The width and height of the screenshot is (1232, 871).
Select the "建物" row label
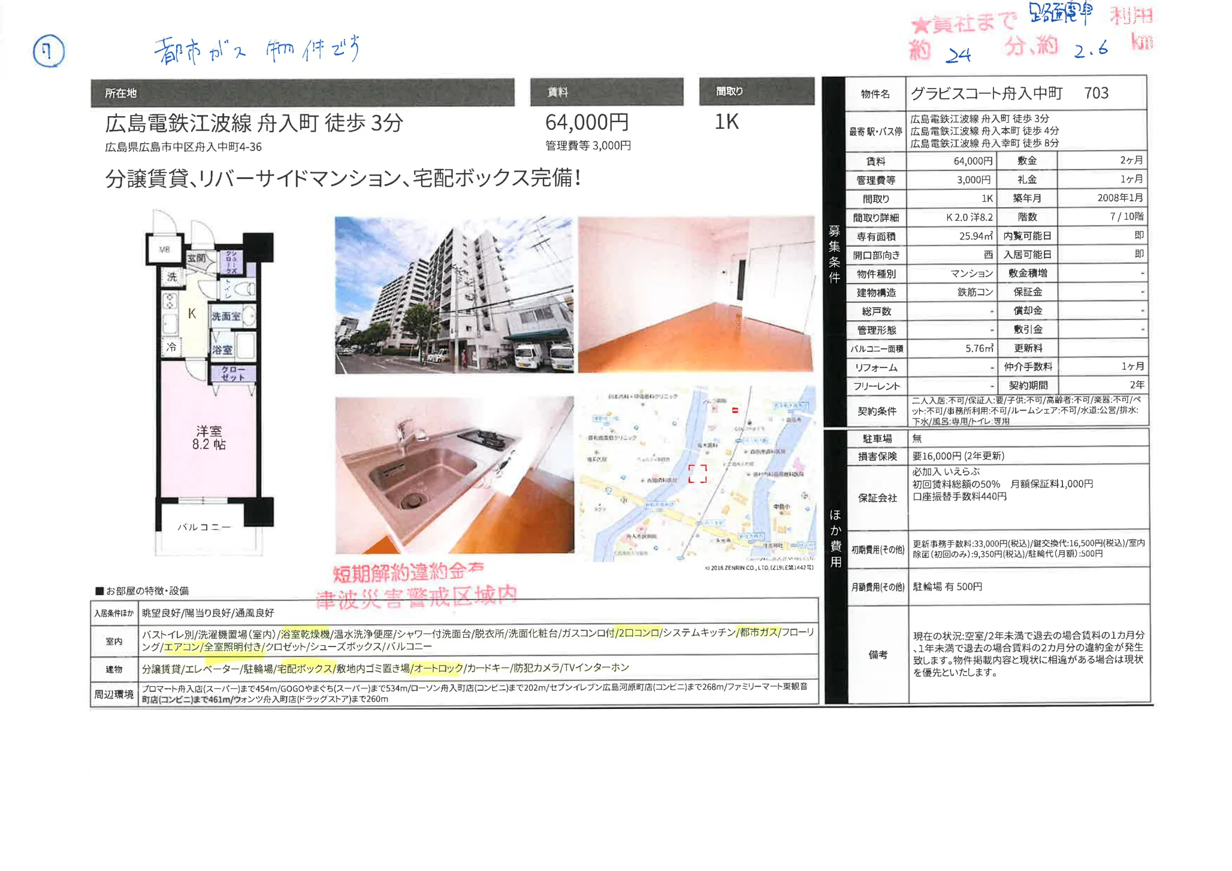114,669
